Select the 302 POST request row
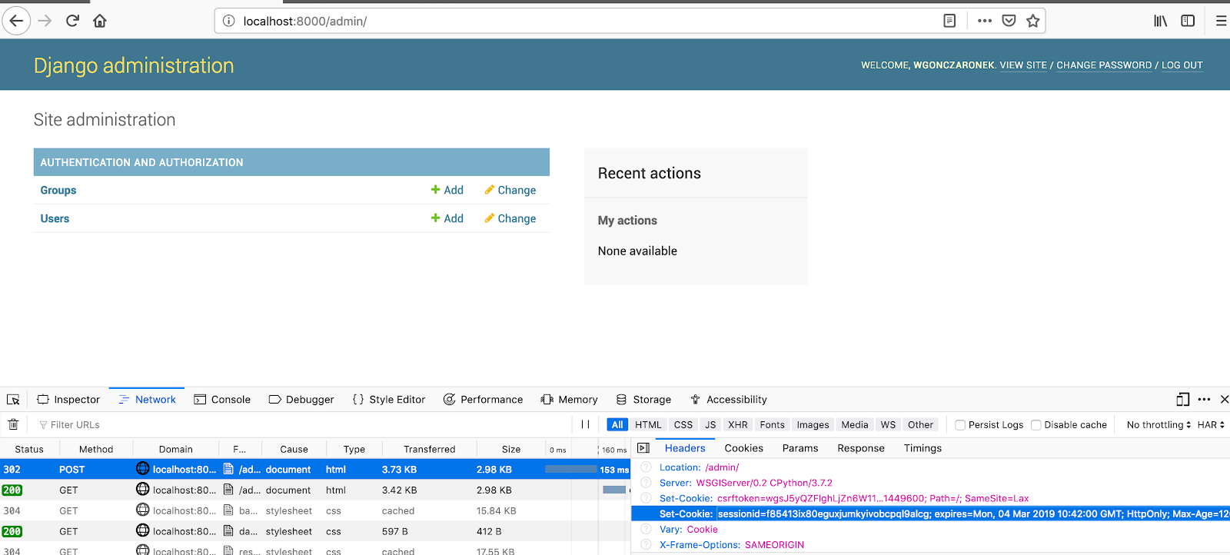 315,469
